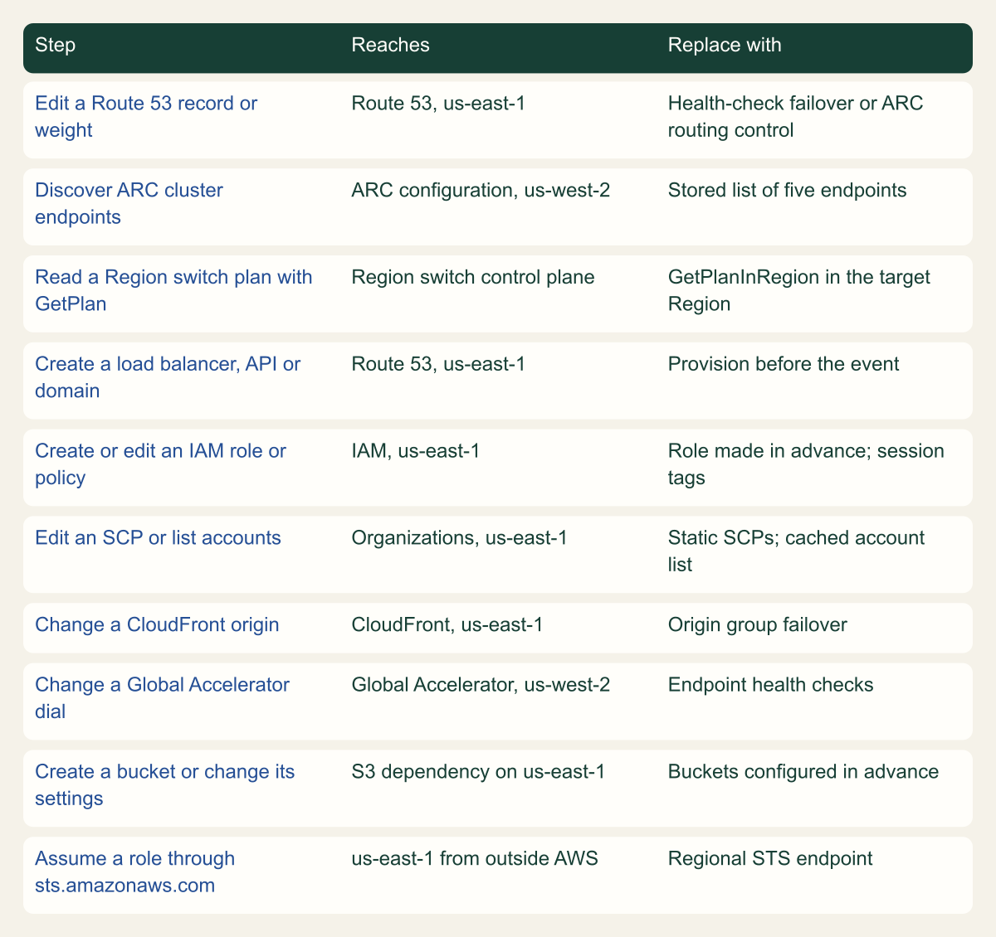Click the 'Replace with' column header
This screenshot has width=996, height=937.
click(725, 45)
